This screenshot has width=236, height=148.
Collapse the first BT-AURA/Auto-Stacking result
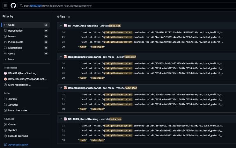point(61,26)
